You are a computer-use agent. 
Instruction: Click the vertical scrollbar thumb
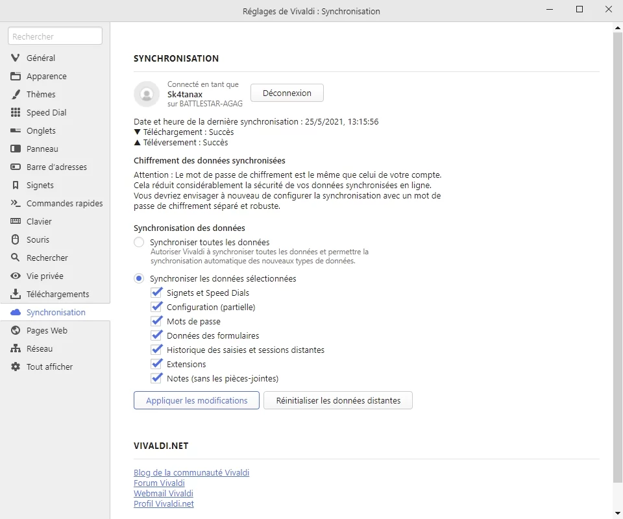(x=618, y=257)
